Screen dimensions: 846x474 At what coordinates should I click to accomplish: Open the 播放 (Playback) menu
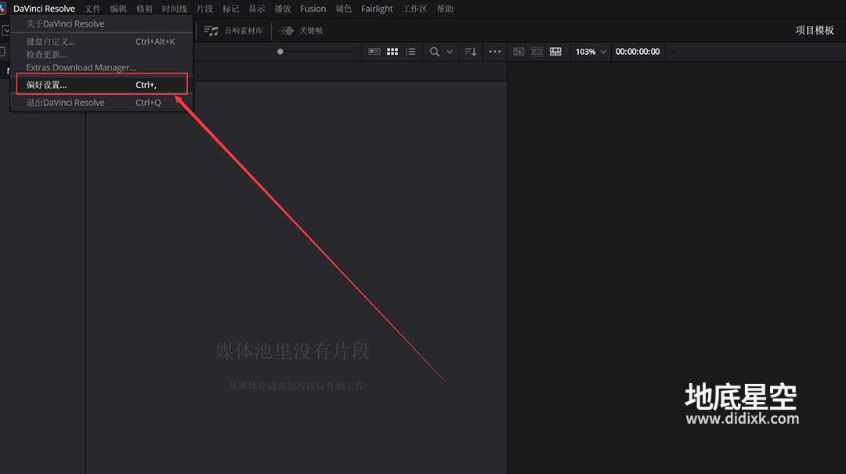point(282,9)
